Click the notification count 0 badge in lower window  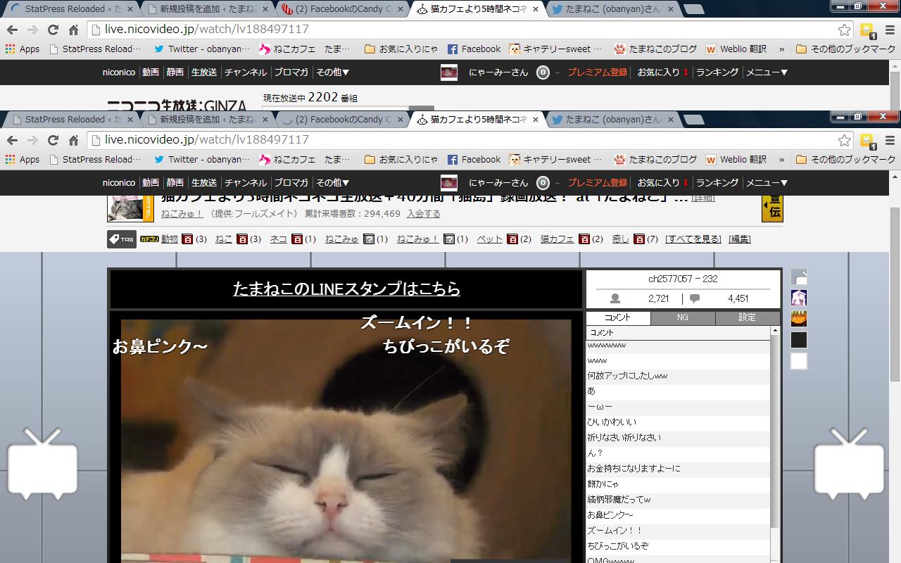[543, 183]
